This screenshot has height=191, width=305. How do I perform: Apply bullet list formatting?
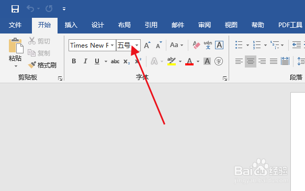click(239, 45)
